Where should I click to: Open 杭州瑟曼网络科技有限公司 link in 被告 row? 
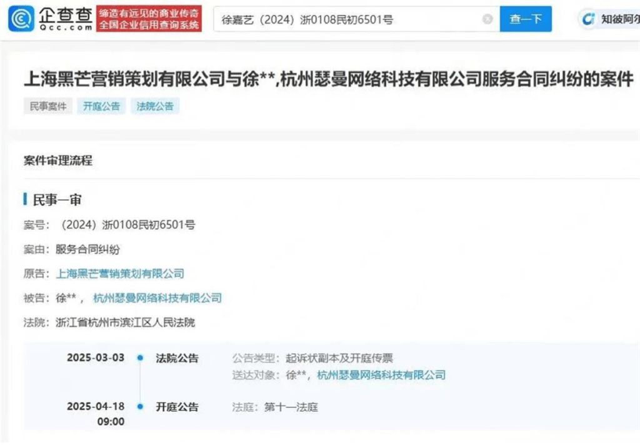pyautogui.click(x=157, y=298)
